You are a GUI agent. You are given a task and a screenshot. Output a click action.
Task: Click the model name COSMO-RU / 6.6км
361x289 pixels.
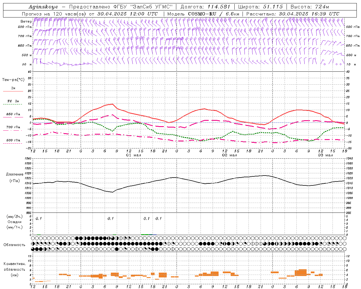[x=214, y=14]
